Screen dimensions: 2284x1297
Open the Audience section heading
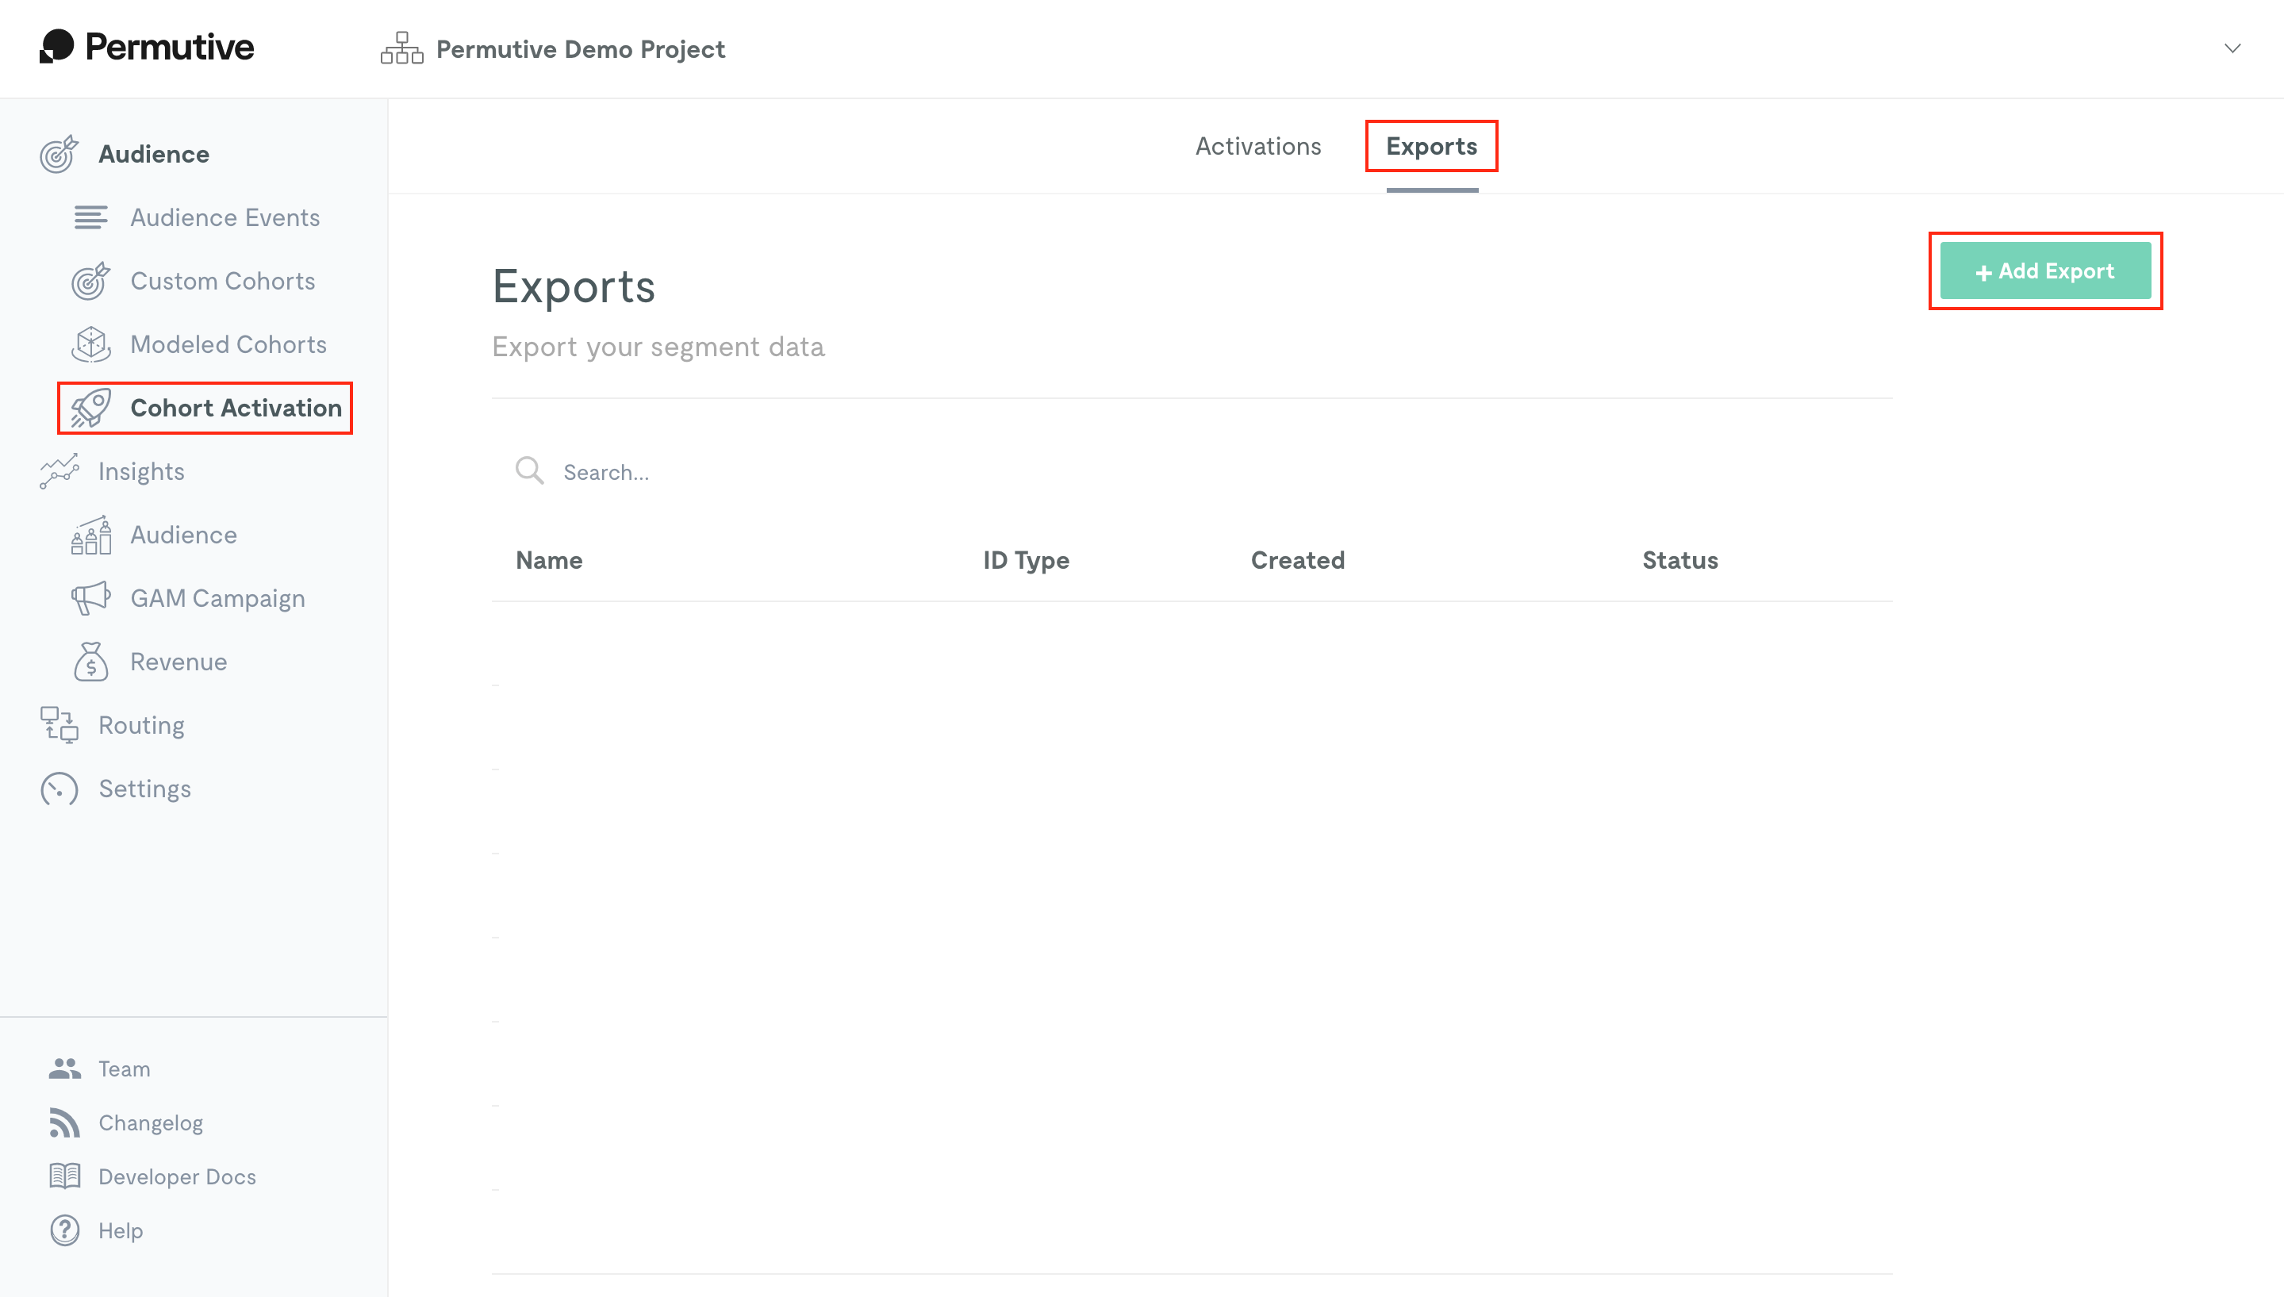(154, 154)
